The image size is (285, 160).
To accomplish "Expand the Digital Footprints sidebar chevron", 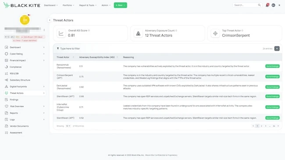I will tap(44, 86).
